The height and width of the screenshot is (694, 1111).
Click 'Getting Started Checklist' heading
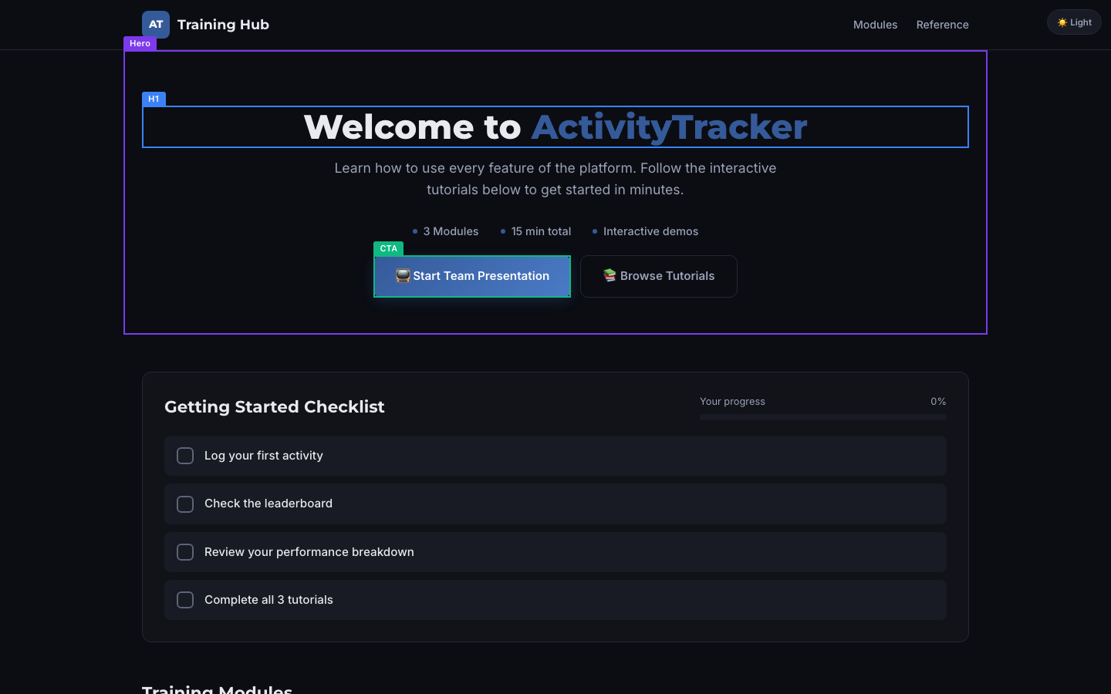275,406
